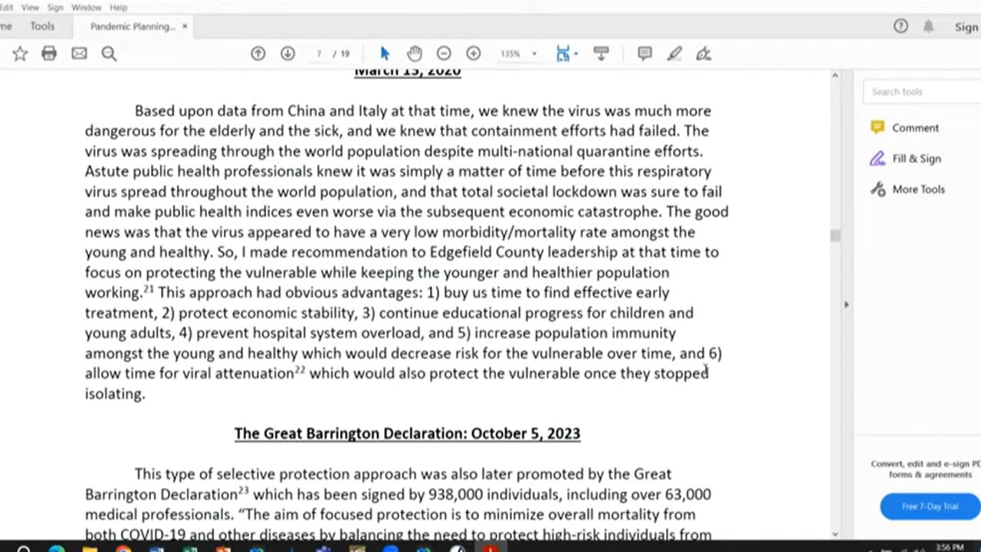Click the Search tools field

pos(923,91)
